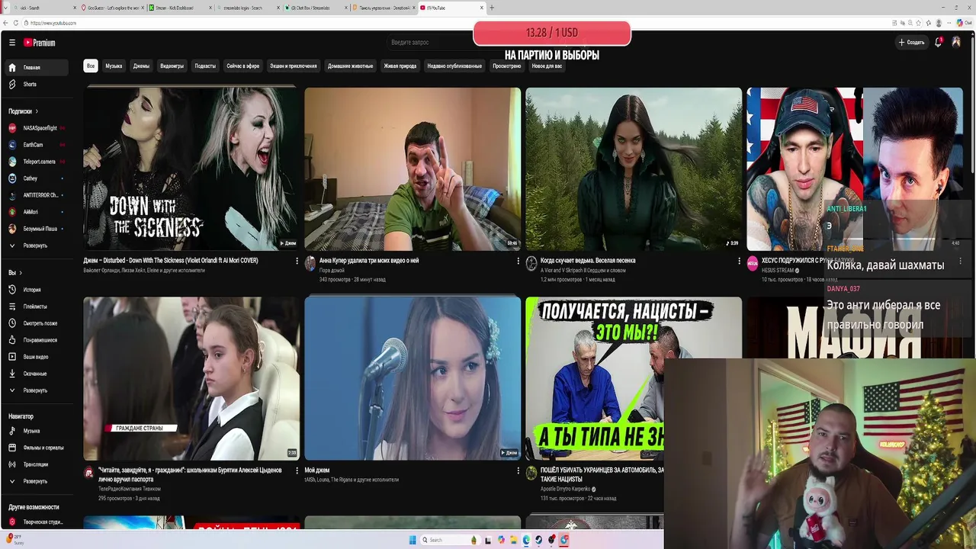This screenshot has height=549, width=976.
Task: Open options for Когда скучает ведьма video
Action: [739, 261]
